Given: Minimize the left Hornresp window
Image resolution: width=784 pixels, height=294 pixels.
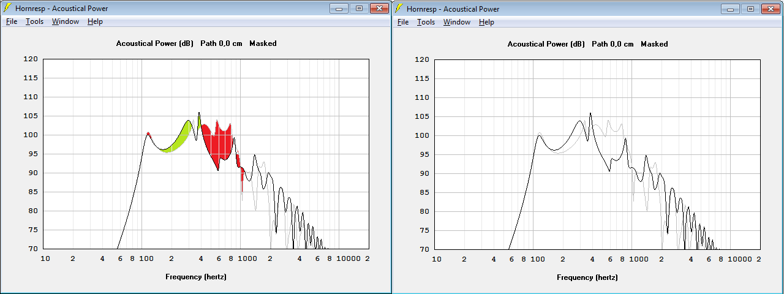Looking at the screenshot, I should 339,8.
